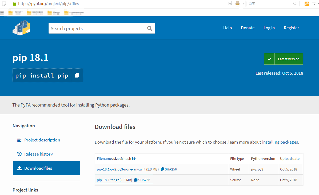Click the screenshot crop tool icon
The image size is (319, 195).
314,4
